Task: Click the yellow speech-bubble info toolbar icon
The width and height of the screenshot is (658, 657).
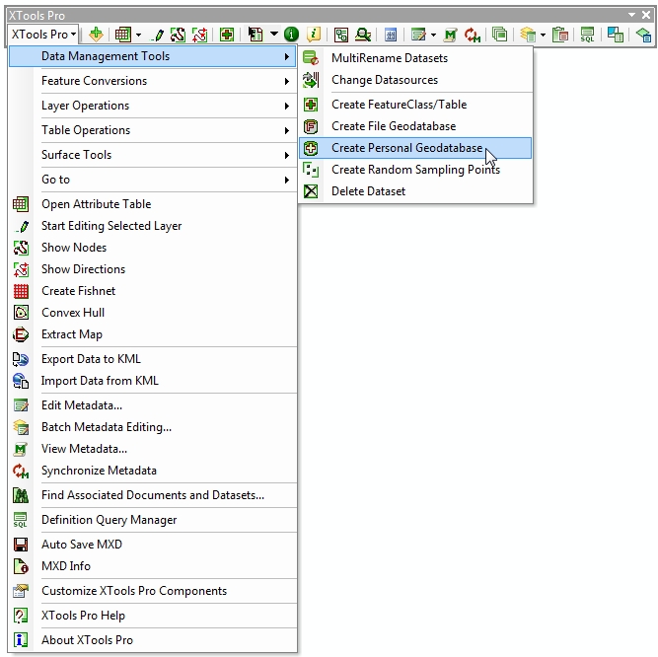Action: (314, 35)
